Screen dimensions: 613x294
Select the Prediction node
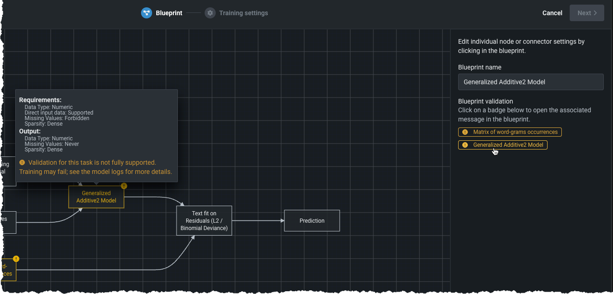point(312,221)
